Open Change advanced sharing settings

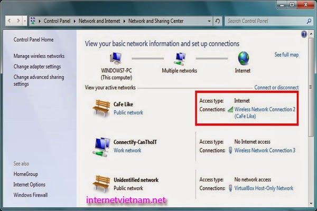(x=39, y=80)
